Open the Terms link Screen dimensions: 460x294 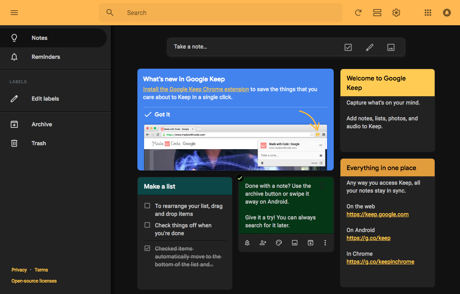click(x=41, y=270)
